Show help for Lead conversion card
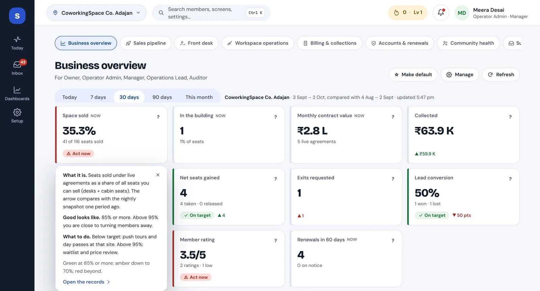 point(510,179)
